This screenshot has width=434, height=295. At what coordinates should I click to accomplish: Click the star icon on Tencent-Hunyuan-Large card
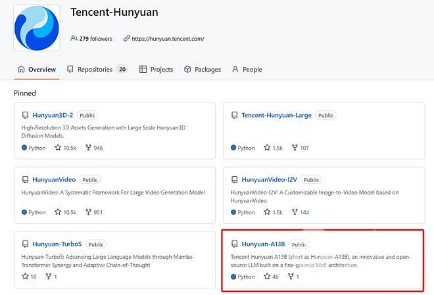pyautogui.click(x=267, y=148)
